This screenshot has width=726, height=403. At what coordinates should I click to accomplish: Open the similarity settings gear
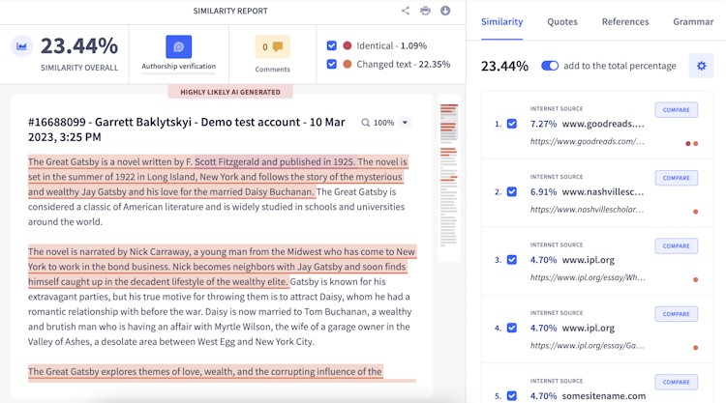(701, 66)
